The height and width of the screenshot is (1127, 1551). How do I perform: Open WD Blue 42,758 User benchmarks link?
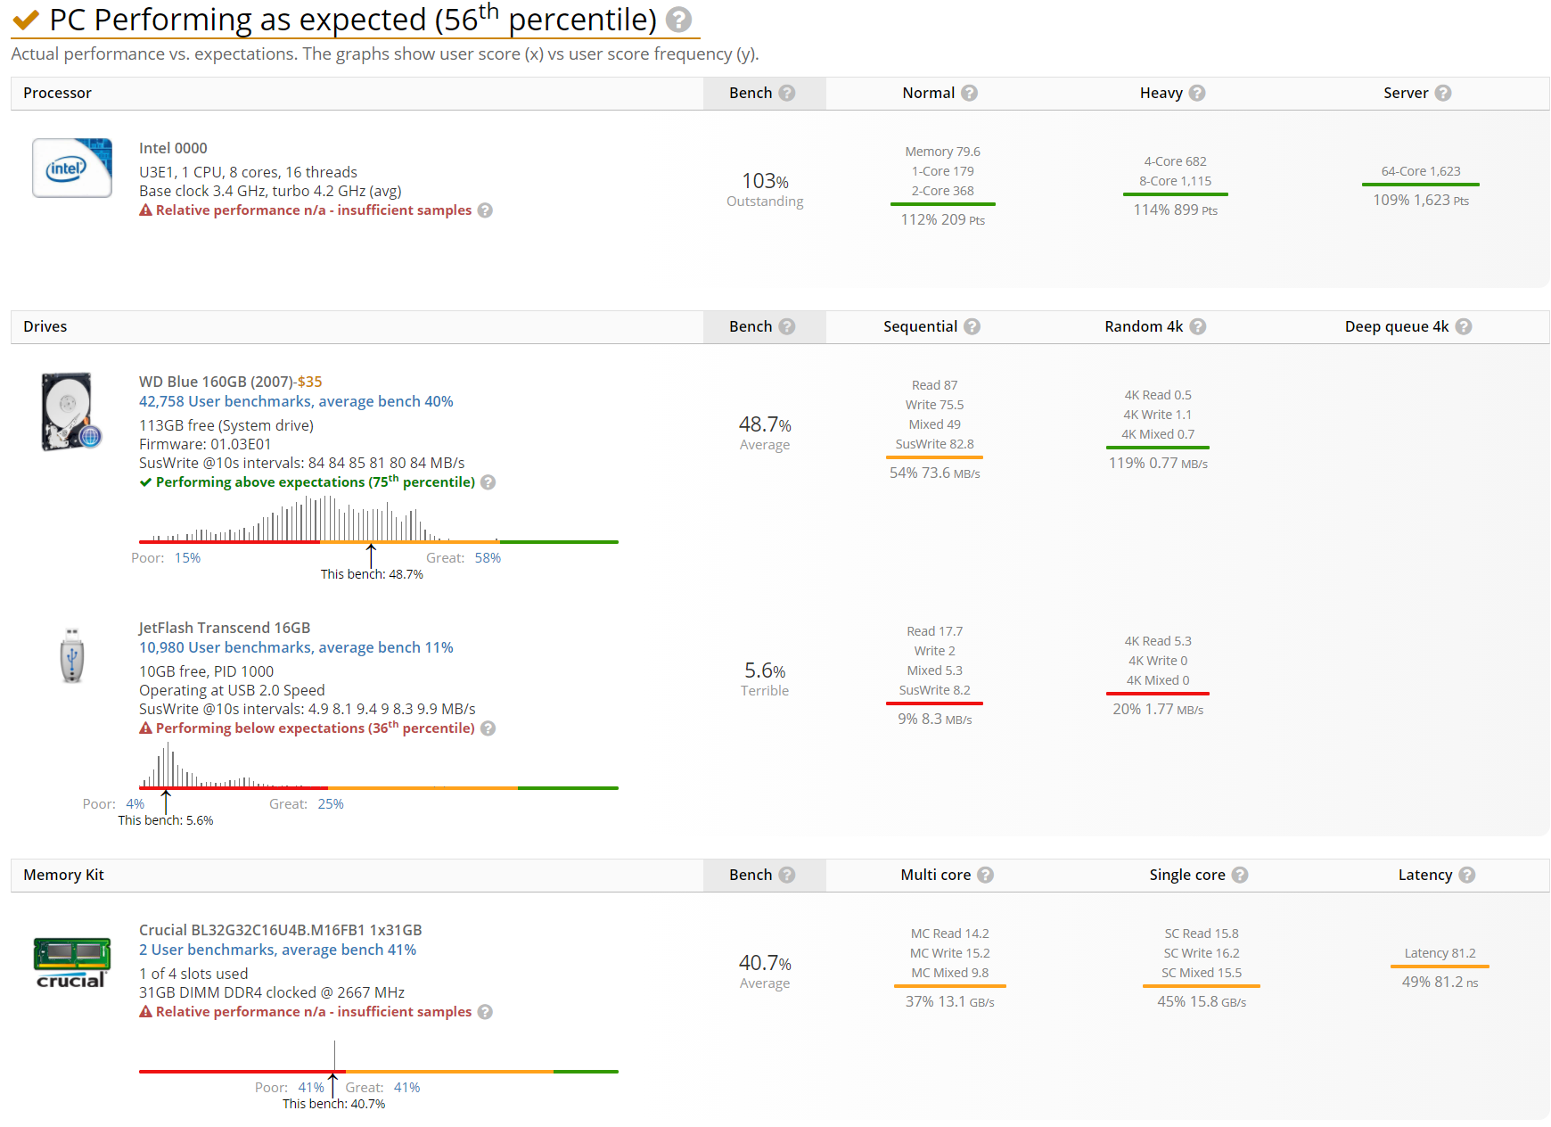click(296, 401)
